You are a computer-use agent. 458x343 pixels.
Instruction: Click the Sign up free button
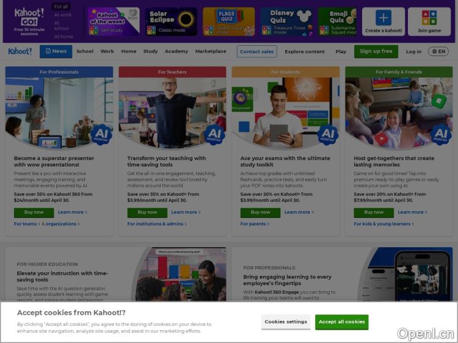pos(376,51)
